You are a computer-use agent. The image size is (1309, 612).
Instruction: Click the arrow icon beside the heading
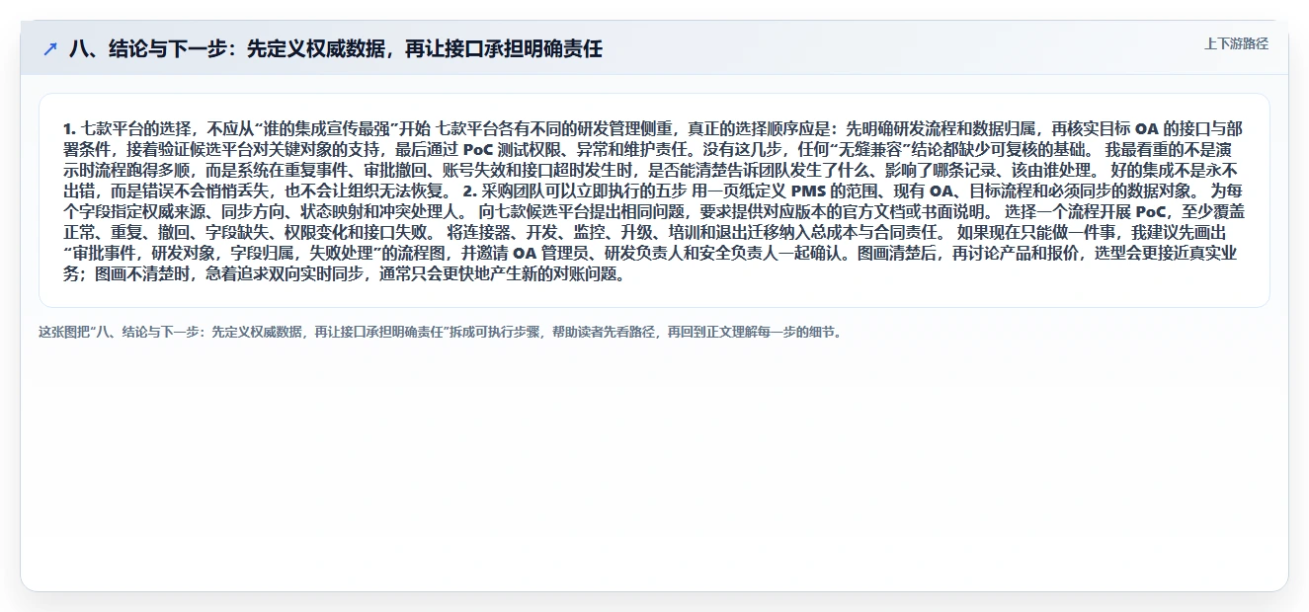(x=50, y=49)
